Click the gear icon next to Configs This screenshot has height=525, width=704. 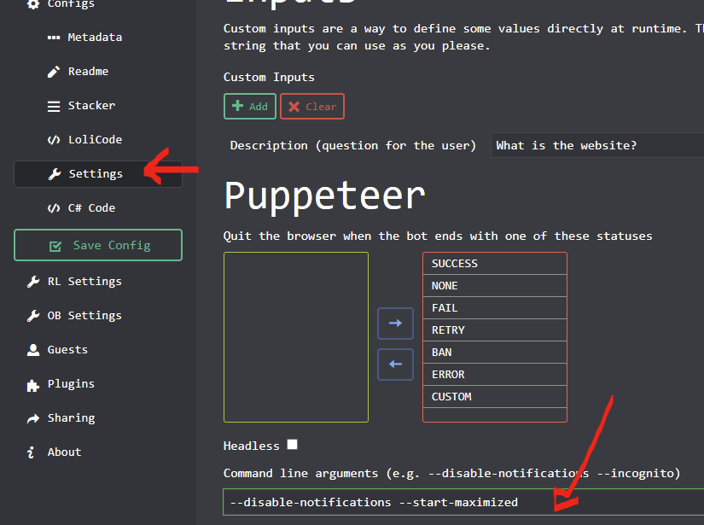pos(32,4)
